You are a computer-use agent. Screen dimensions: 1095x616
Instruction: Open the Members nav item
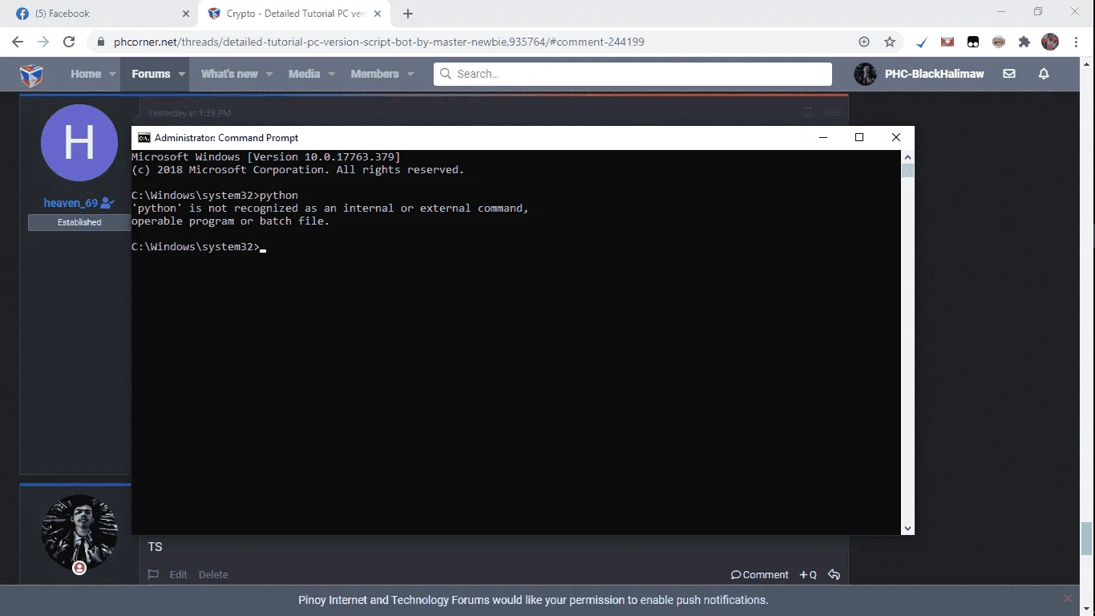(x=374, y=74)
